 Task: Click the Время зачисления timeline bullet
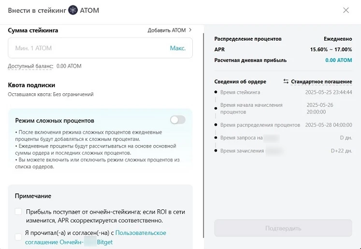(x=216, y=151)
